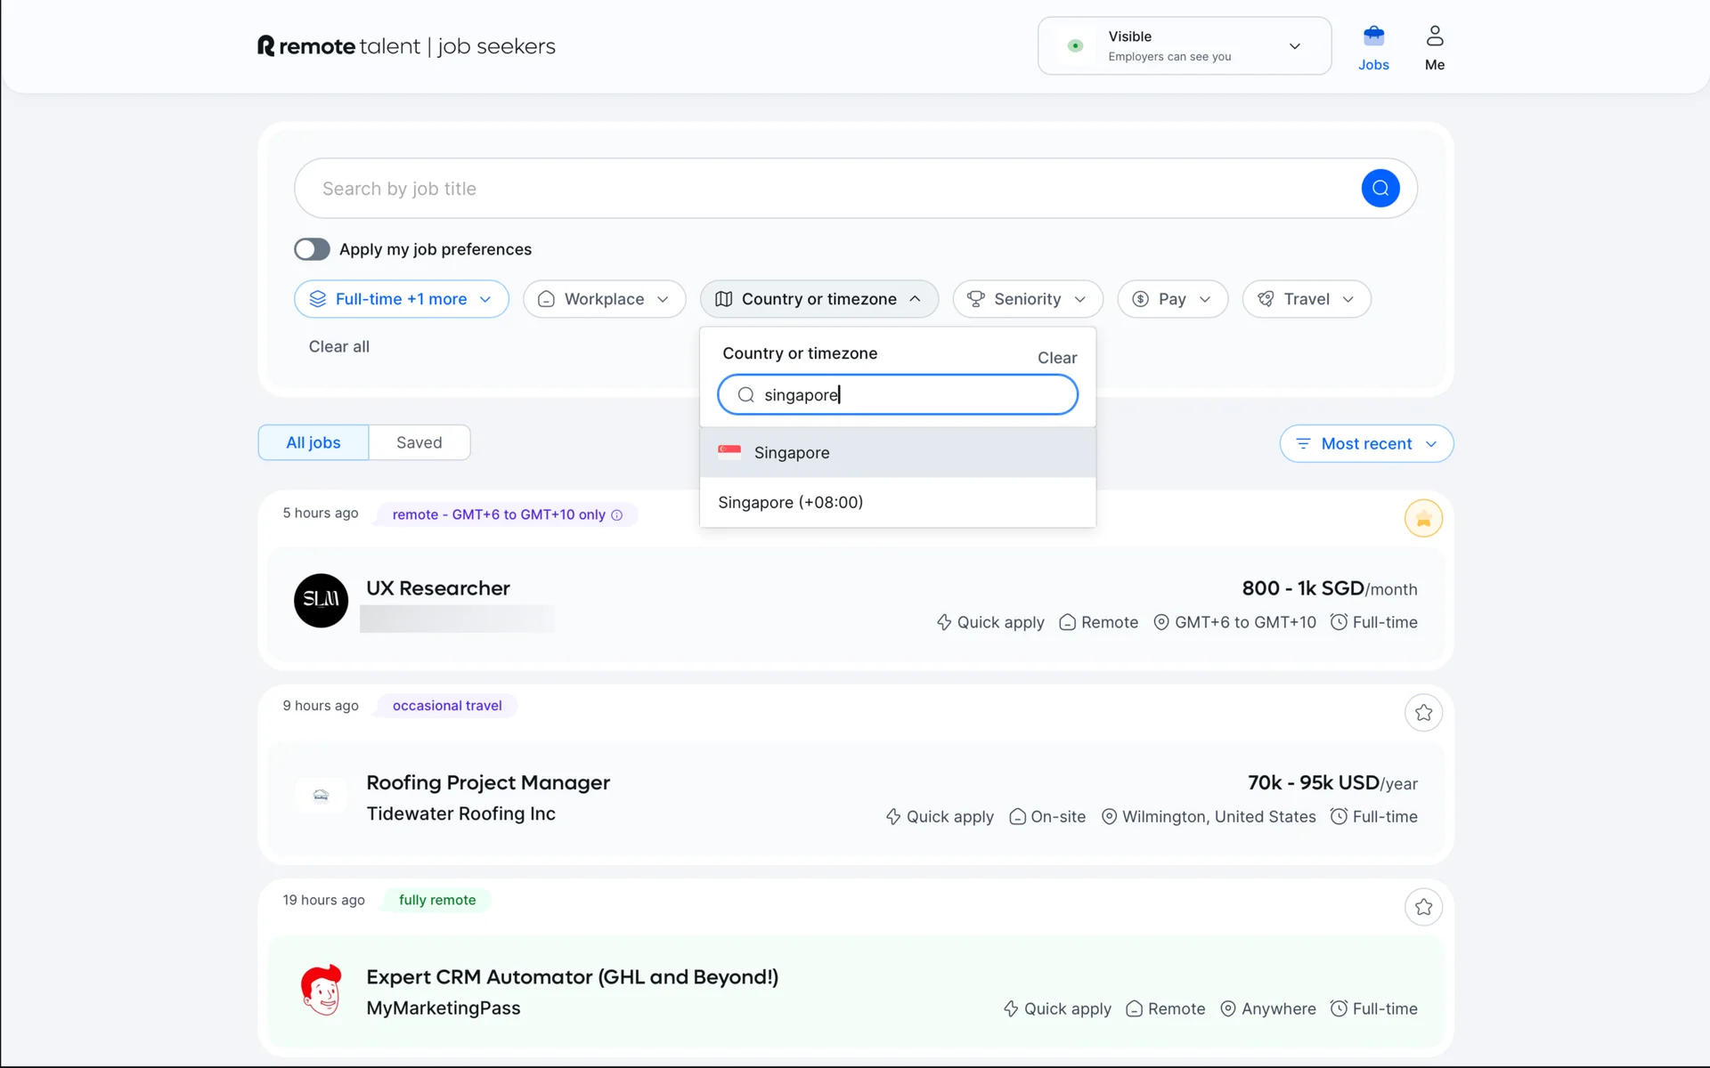Select the All jobs tab
This screenshot has width=1710, height=1068.
coord(313,442)
